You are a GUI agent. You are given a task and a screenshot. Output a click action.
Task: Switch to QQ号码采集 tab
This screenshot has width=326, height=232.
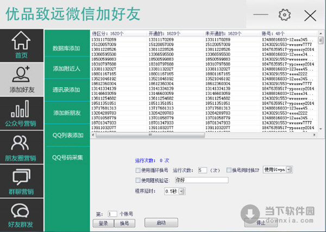pos(67,158)
